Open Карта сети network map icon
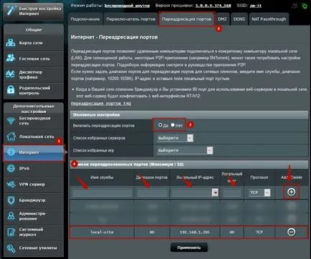Image resolution: width=311 pixels, height=259 pixels. point(11,43)
